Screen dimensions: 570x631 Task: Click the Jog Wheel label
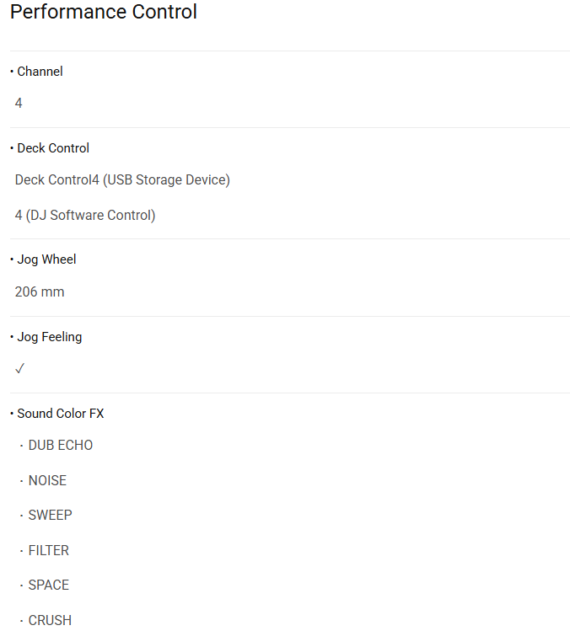pyautogui.click(x=46, y=259)
